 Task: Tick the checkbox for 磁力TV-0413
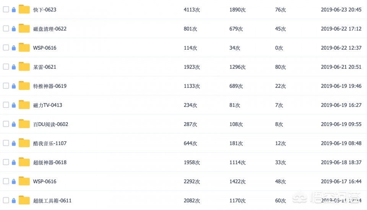(x=6, y=105)
